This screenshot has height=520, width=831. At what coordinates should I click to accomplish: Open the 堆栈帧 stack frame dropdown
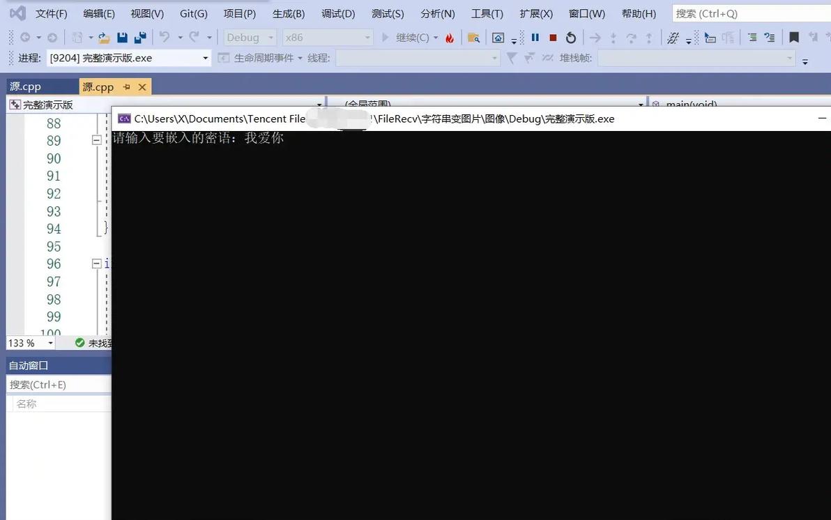tap(696, 58)
